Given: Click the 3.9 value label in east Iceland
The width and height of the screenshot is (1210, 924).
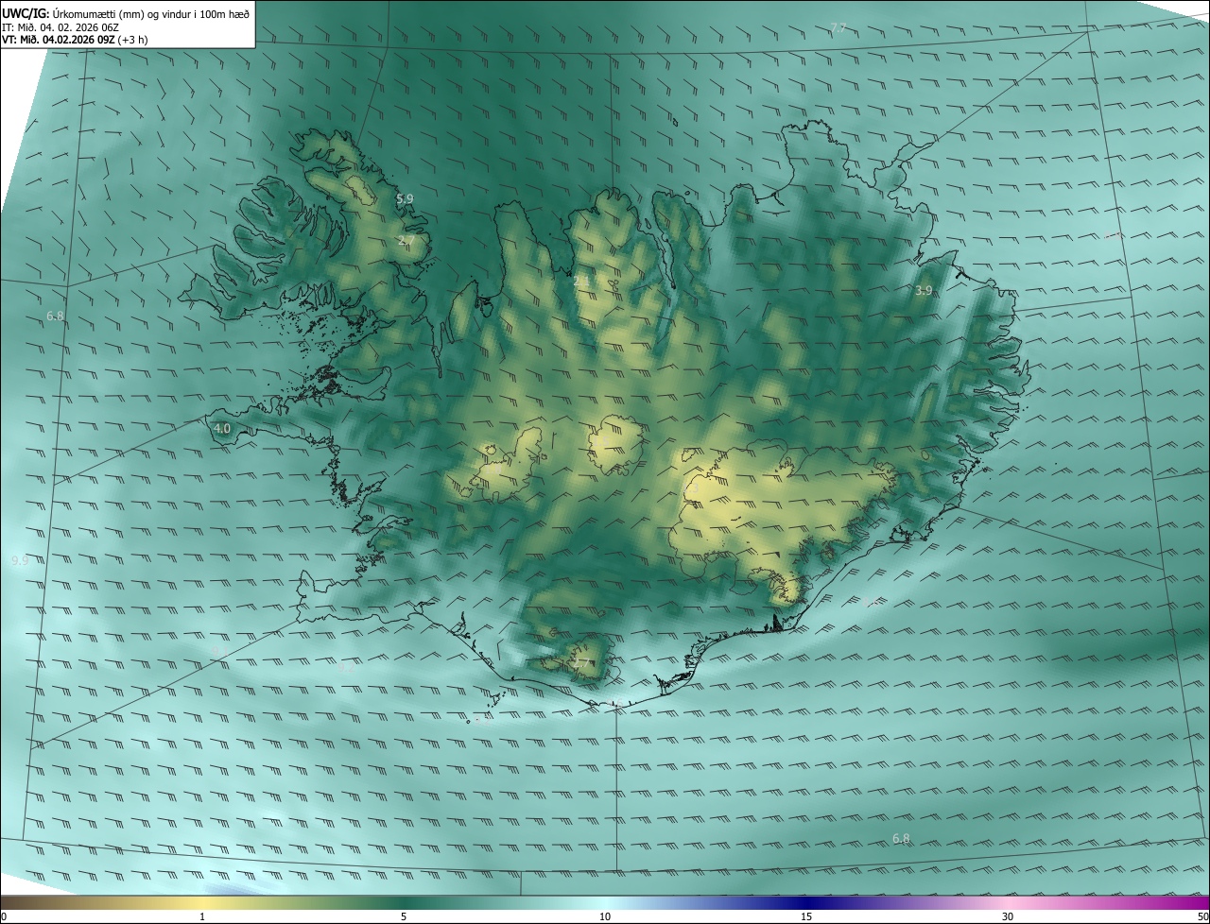Looking at the screenshot, I should [924, 290].
